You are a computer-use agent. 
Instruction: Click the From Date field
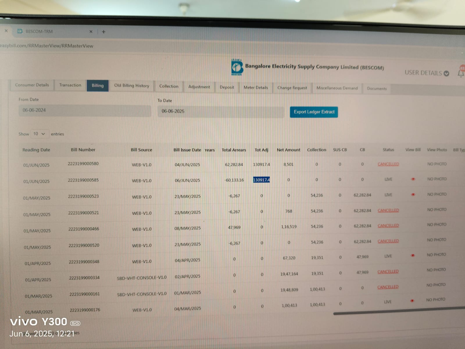coord(85,111)
